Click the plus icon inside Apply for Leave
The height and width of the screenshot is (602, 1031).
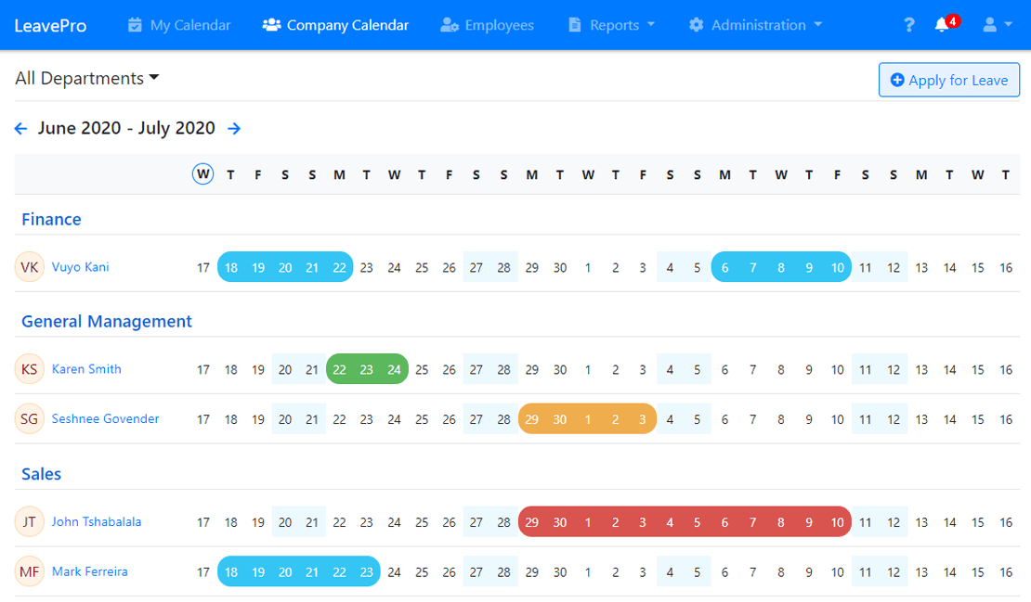(x=897, y=80)
